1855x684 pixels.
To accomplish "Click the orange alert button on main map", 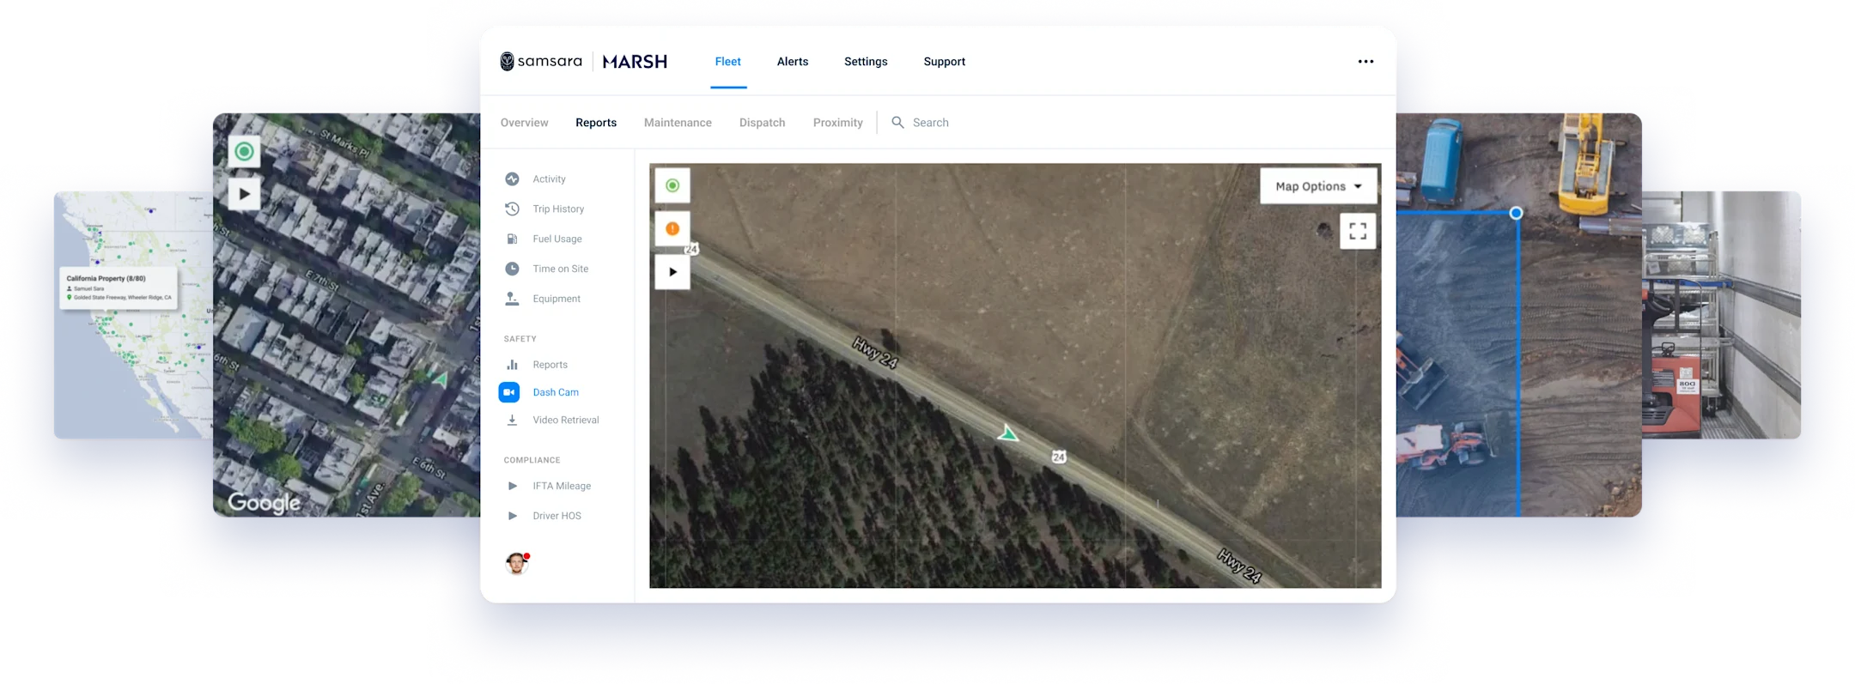I will 672,228.
